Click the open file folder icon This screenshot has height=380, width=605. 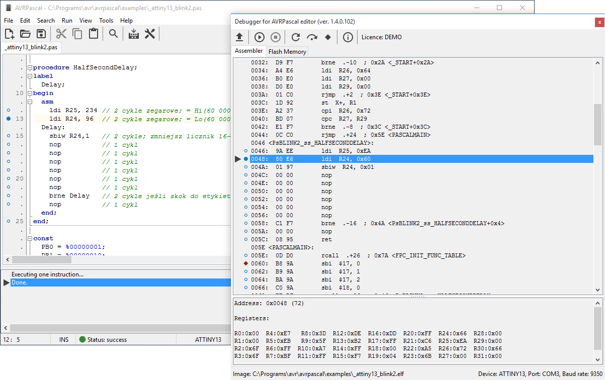pyautogui.click(x=25, y=34)
